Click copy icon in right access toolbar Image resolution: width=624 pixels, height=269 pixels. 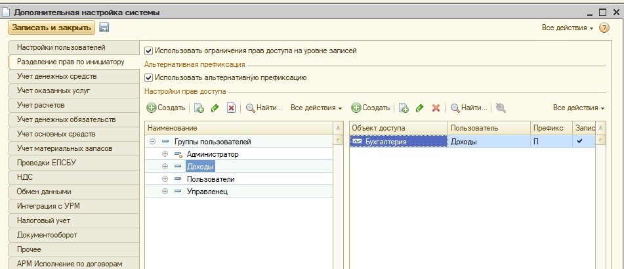point(404,108)
